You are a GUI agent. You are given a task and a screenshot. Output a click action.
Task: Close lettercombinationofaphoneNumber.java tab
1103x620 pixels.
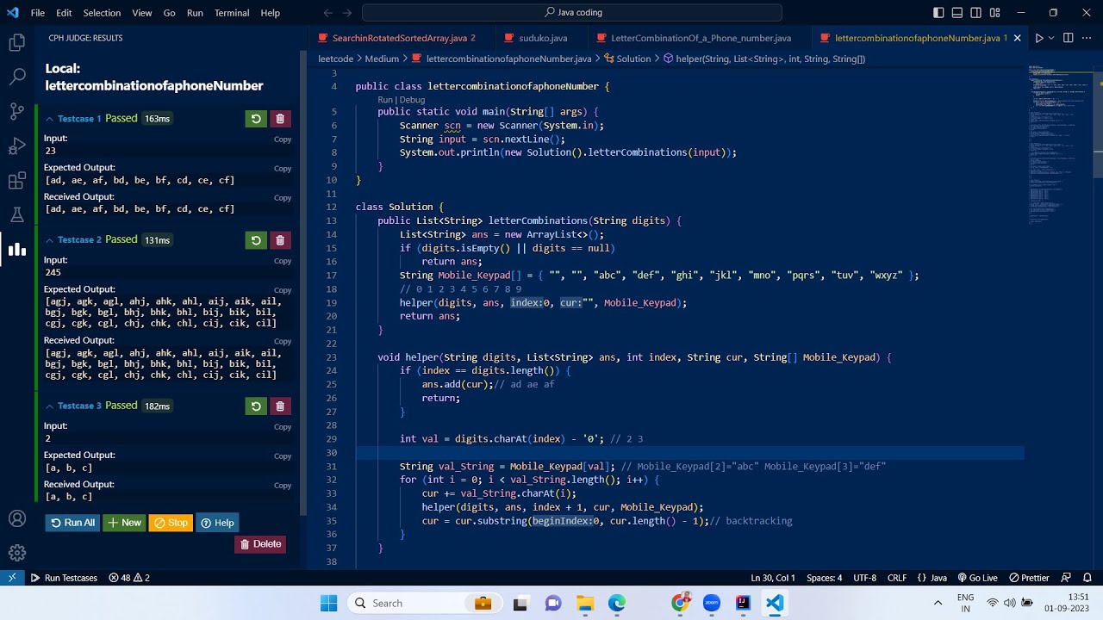tap(1017, 38)
